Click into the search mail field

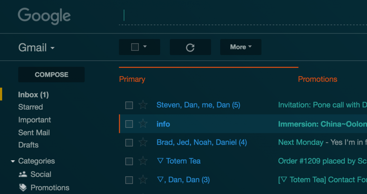coord(243,16)
